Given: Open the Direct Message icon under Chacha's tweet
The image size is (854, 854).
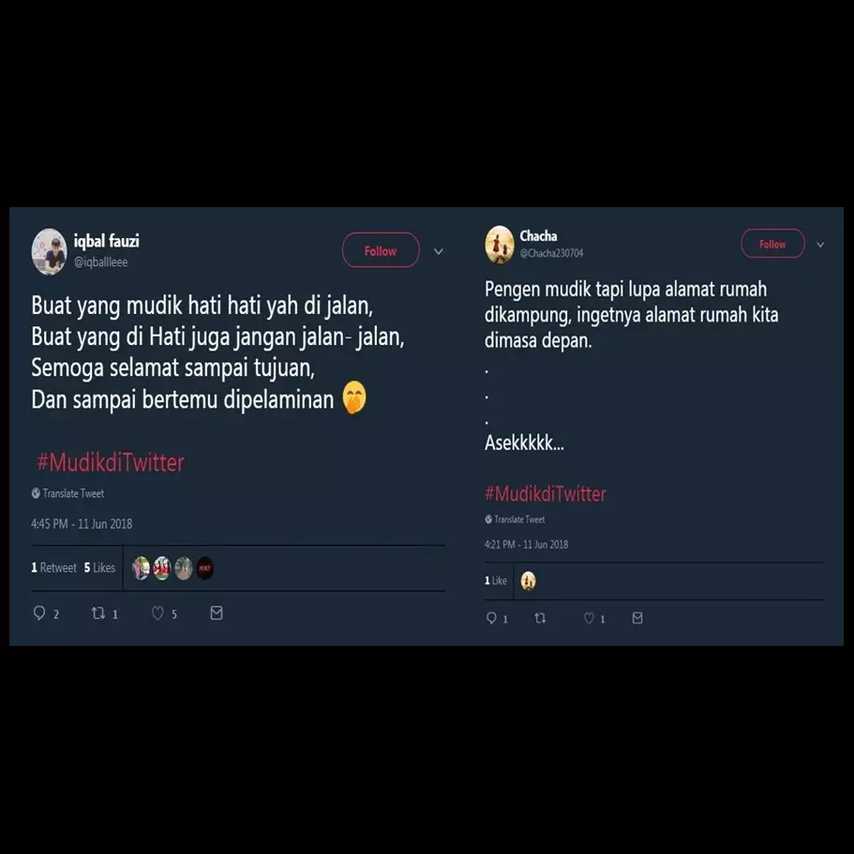Looking at the screenshot, I should pyautogui.click(x=637, y=618).
